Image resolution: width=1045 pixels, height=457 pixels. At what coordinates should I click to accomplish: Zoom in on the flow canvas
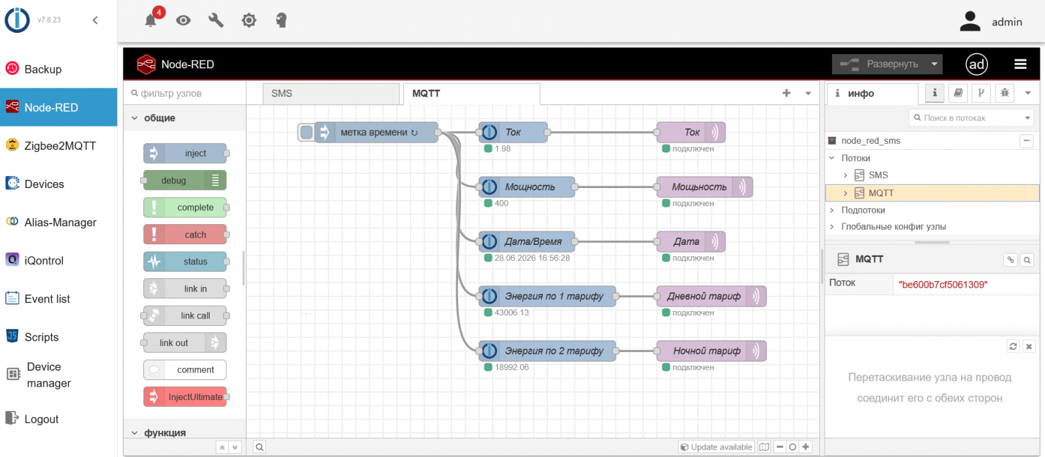(806, 447)
